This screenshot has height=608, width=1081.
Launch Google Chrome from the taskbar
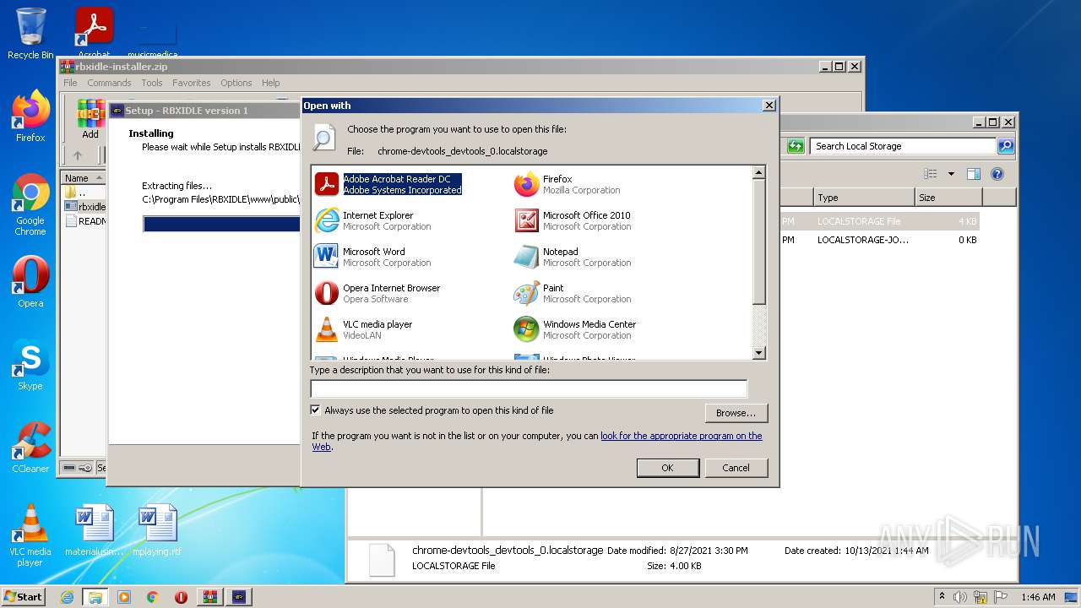pyautogui.click(x=152, y=596)
